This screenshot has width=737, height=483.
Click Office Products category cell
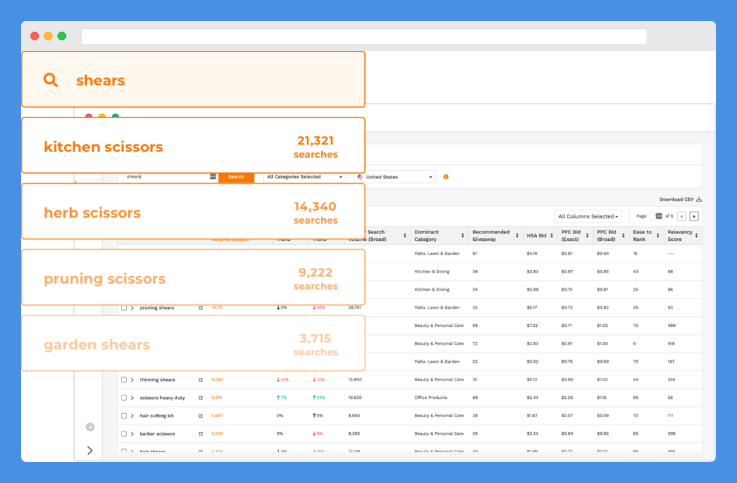point(430,398)
